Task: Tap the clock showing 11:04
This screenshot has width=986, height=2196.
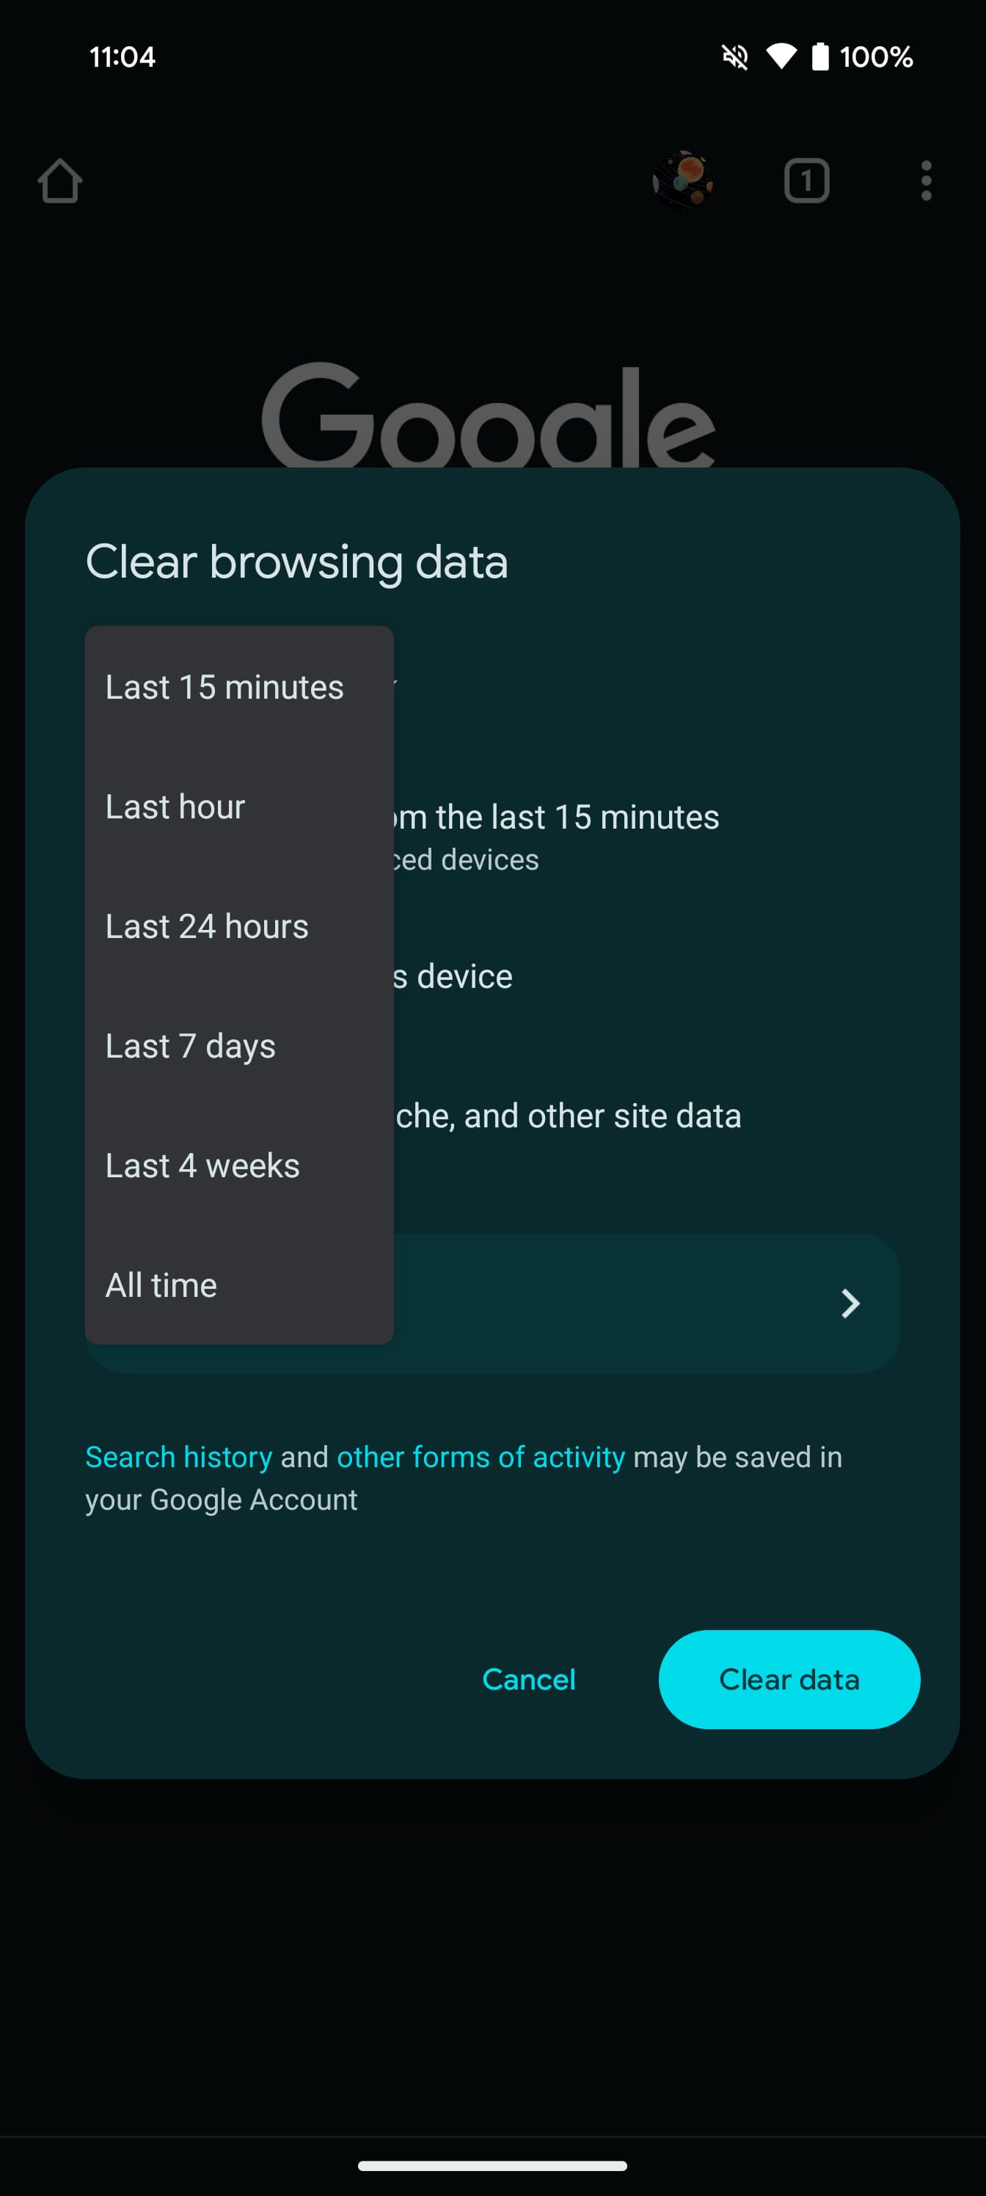Action: point(122,57)
